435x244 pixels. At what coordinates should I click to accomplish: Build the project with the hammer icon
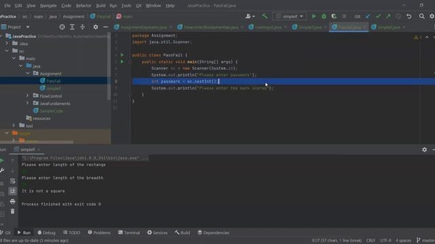pyautogui.click(x=264, y=16)
